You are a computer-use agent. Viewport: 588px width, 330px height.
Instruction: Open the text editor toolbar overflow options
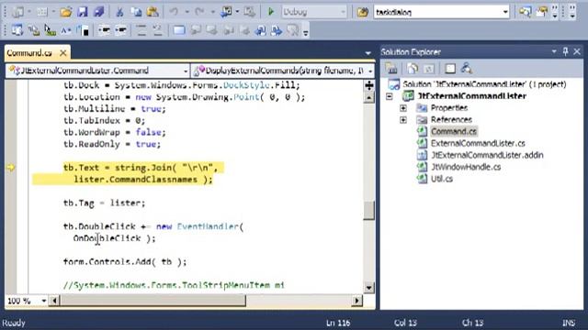pos(306,33)
